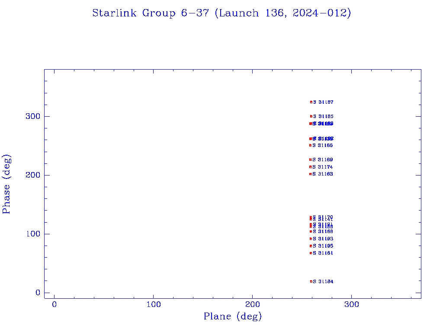
Task: Select the red marker beside S 31161
Action: pyautogui.click(x=311, y=253)
